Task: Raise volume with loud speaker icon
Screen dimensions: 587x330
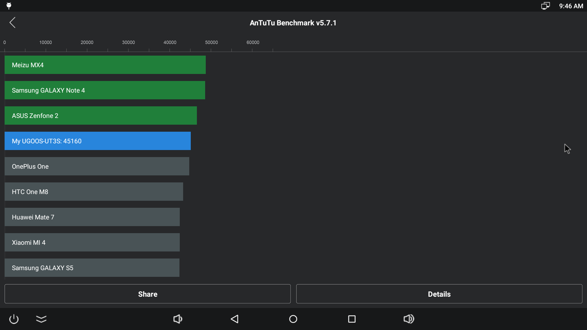Action: click(409, 319)
